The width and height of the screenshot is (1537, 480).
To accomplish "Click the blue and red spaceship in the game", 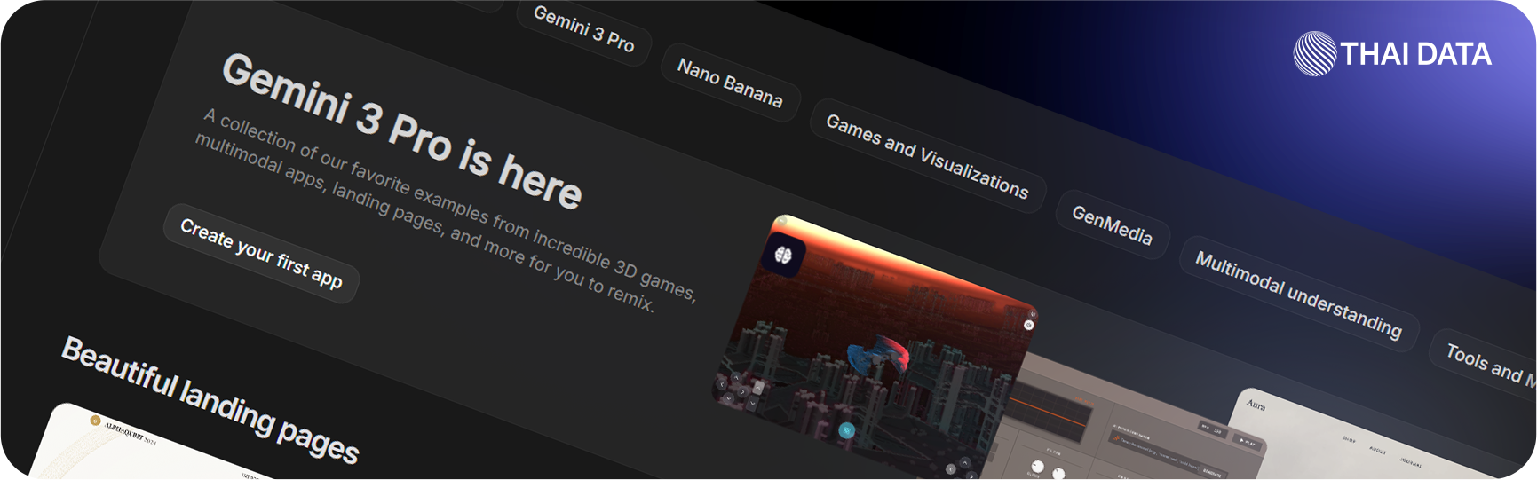I will pos(877,355).
